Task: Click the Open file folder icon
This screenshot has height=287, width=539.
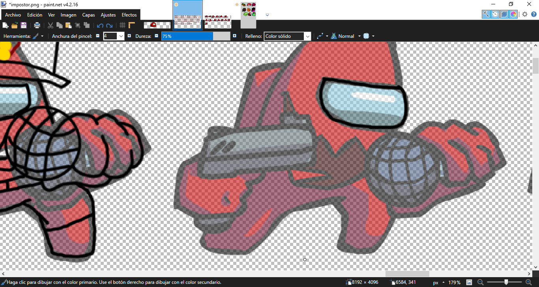Action: point(15,25)
